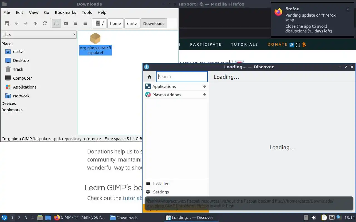
Task: Open the Tools menu in file manager
Action: (x=87, y=12)
